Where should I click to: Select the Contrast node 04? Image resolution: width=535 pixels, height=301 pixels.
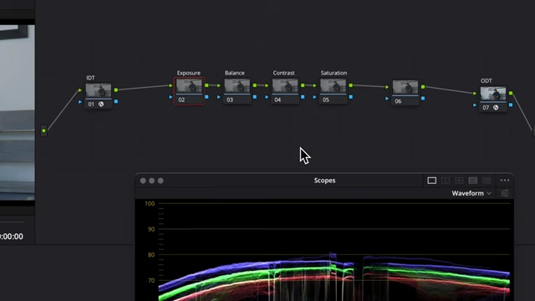click(x=285, y=91)
